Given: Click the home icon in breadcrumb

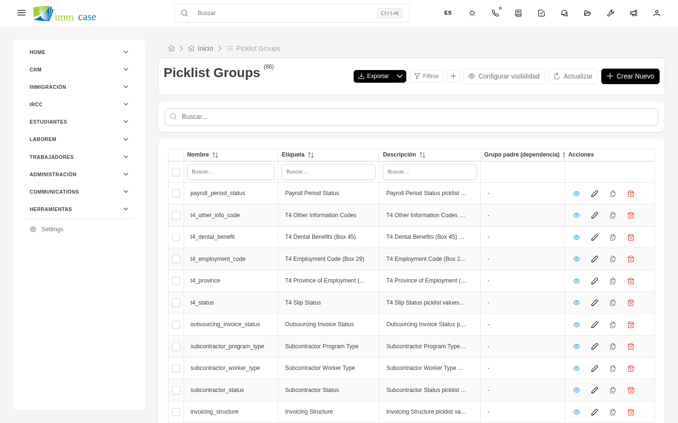Looking at the screenshot, I should coord(171,48).
